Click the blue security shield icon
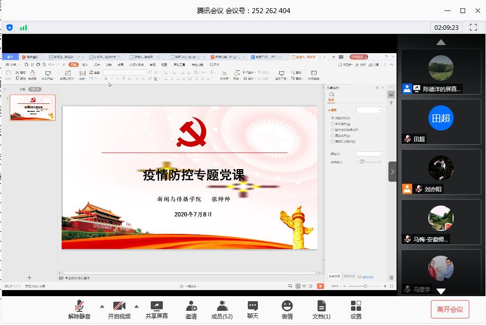 (10, 27)
